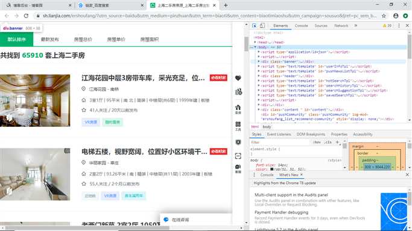Open the Chrome profile avatar icon

396,16
